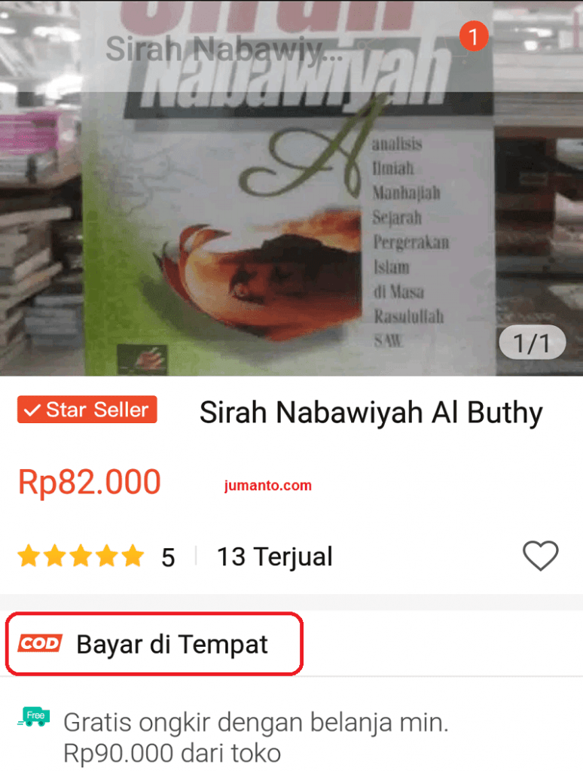Click the Sirah Nabawiyah Al Buthy title

point(371,412)
